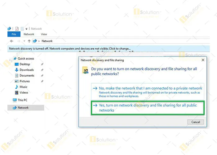Click the Properties checkmark icon in title bar
This screenshot has height=155, width=217.
coord(17,29)
